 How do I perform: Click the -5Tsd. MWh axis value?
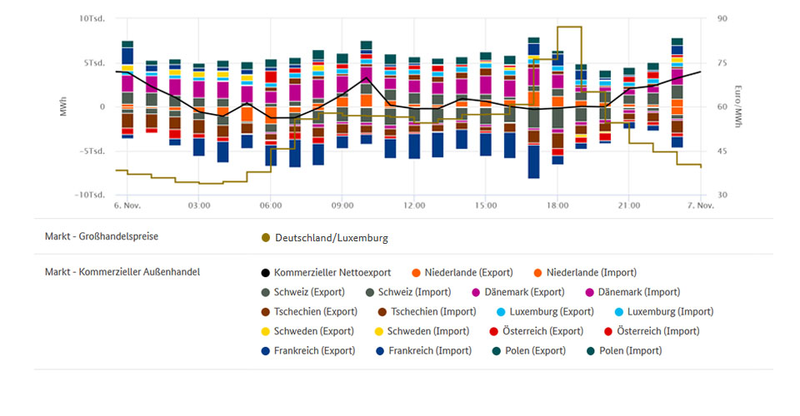[x=92, y=151]
